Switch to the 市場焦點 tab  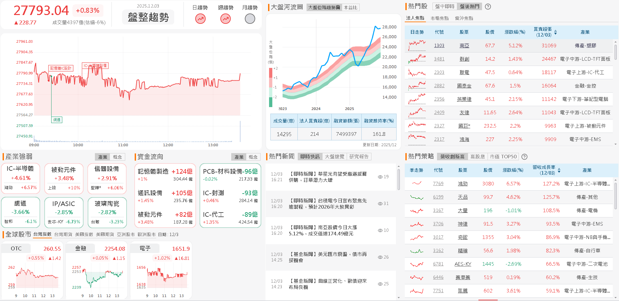(440, 18)
